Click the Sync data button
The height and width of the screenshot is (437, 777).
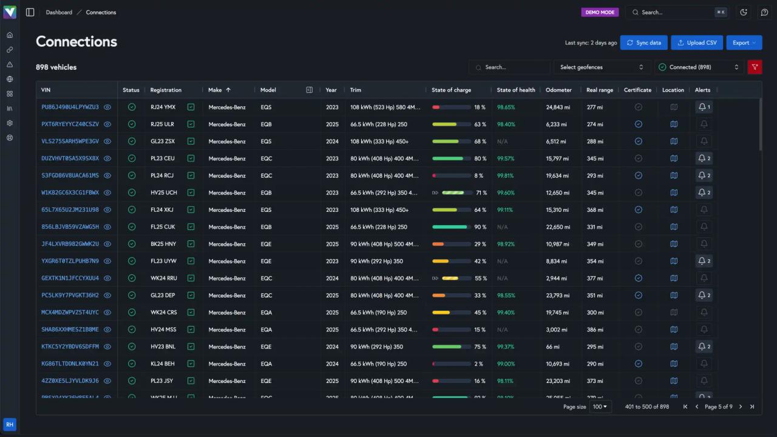point(643,42)
